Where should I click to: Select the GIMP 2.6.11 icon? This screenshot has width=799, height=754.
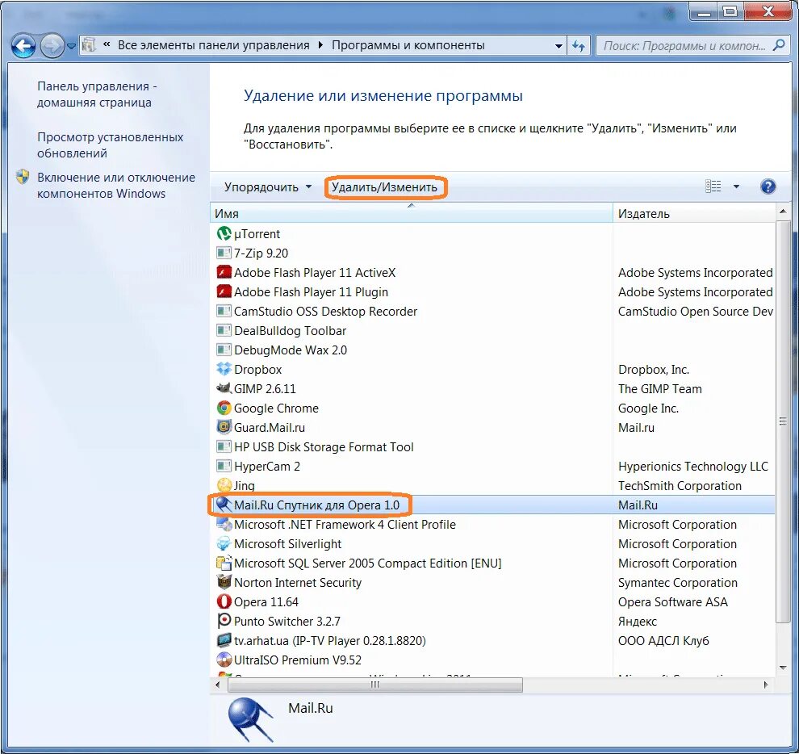click(224, 388)
